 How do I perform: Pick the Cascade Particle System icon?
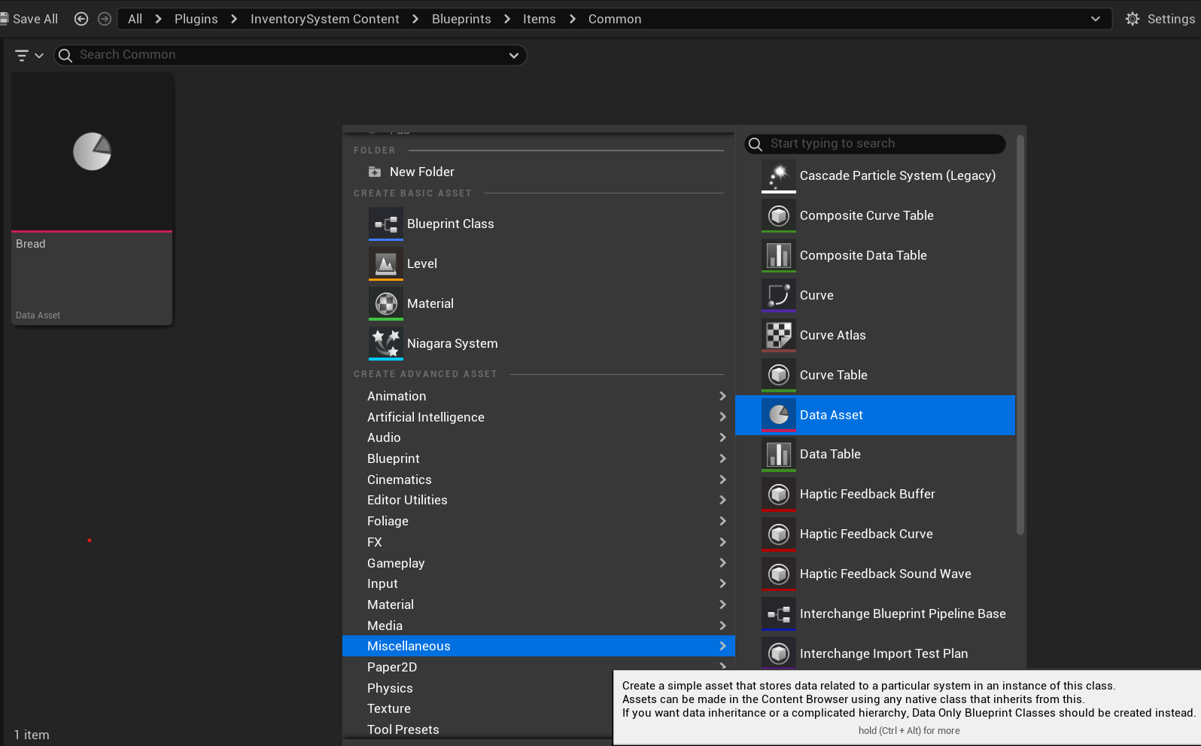tap(779, 175)
